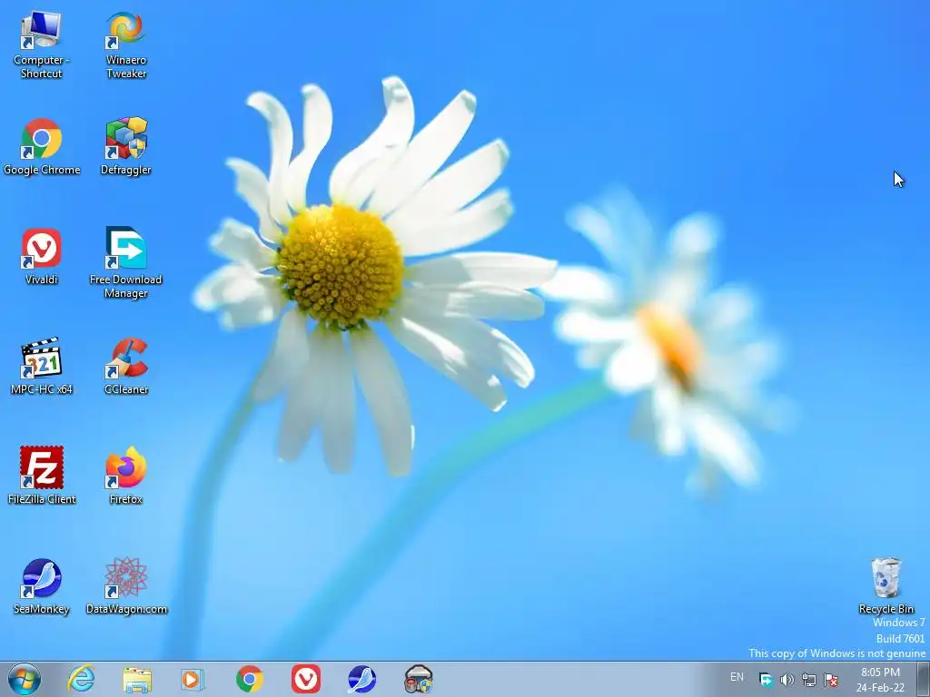Select the Computer - Shortcut desktop icon
Viewport: 930px width, 697px height.
coord(41,45)
